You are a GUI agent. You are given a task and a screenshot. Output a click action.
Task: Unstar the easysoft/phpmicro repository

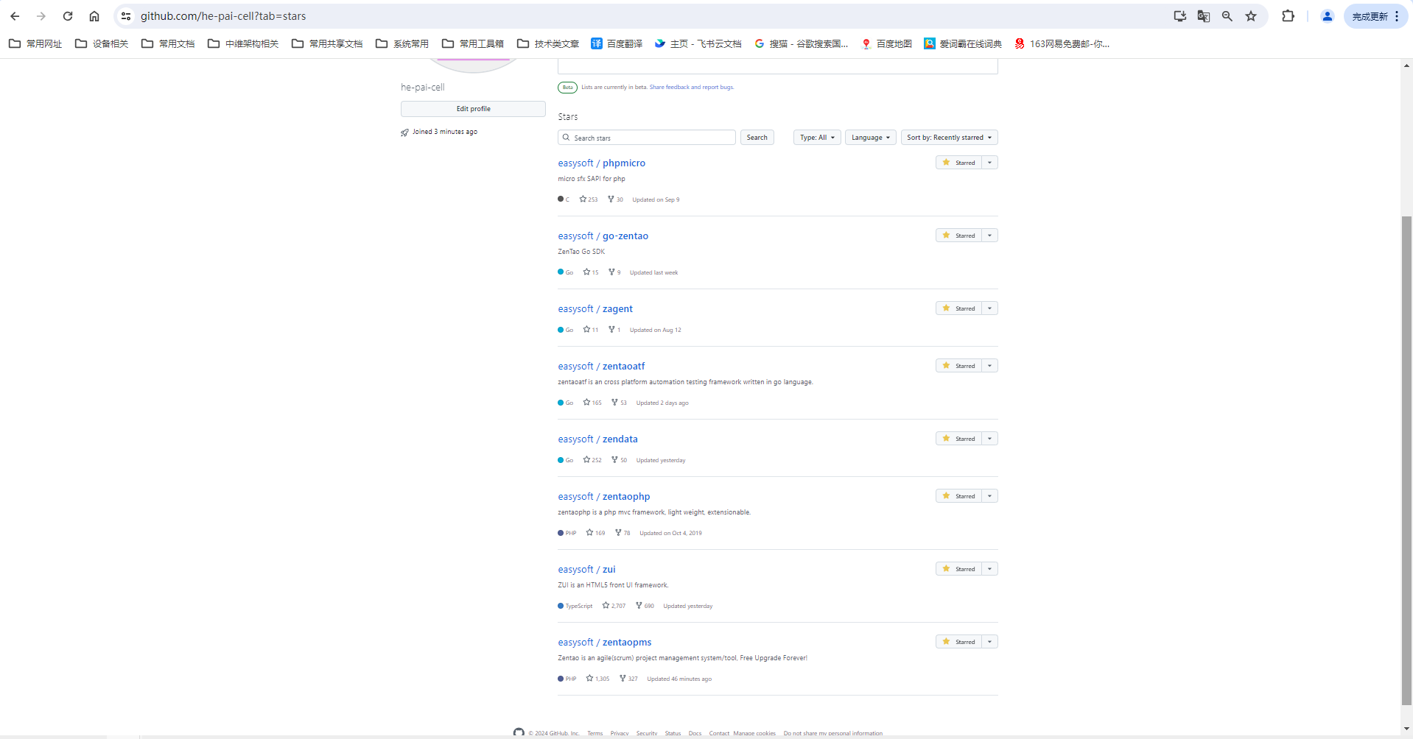pos(958,163)
